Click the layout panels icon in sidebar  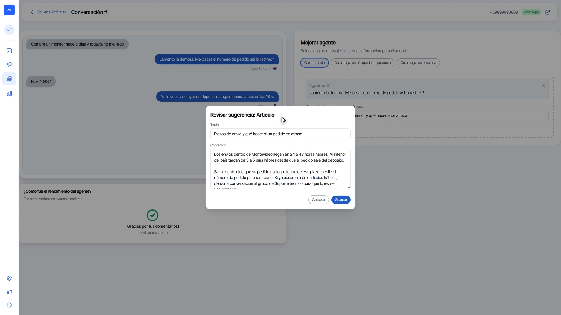click(x=9, y=292)
